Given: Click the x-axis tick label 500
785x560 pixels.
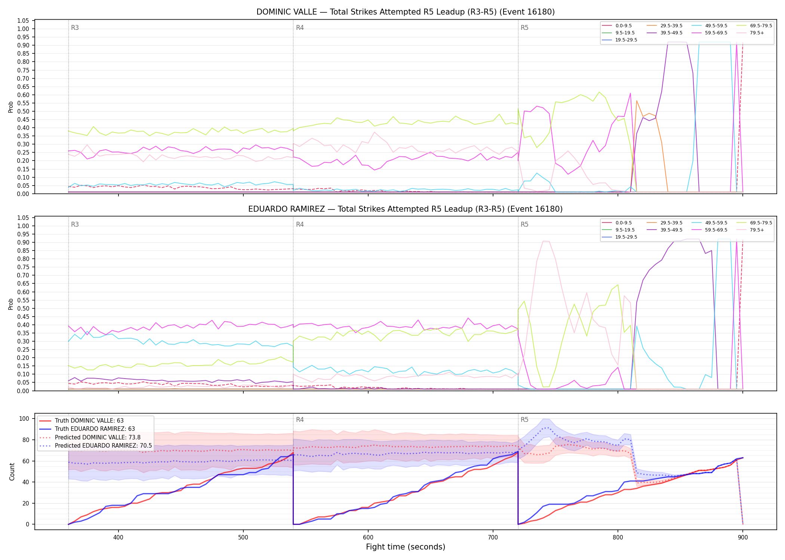Looking at the screenshot, I should [243, 537].
